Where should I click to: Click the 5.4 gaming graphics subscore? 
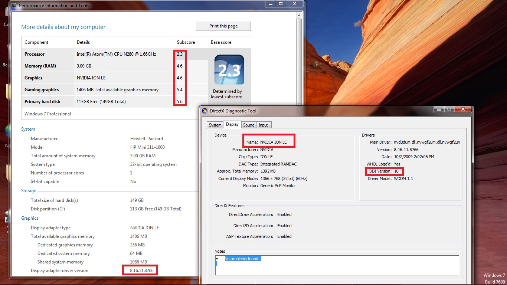point(180,90)
